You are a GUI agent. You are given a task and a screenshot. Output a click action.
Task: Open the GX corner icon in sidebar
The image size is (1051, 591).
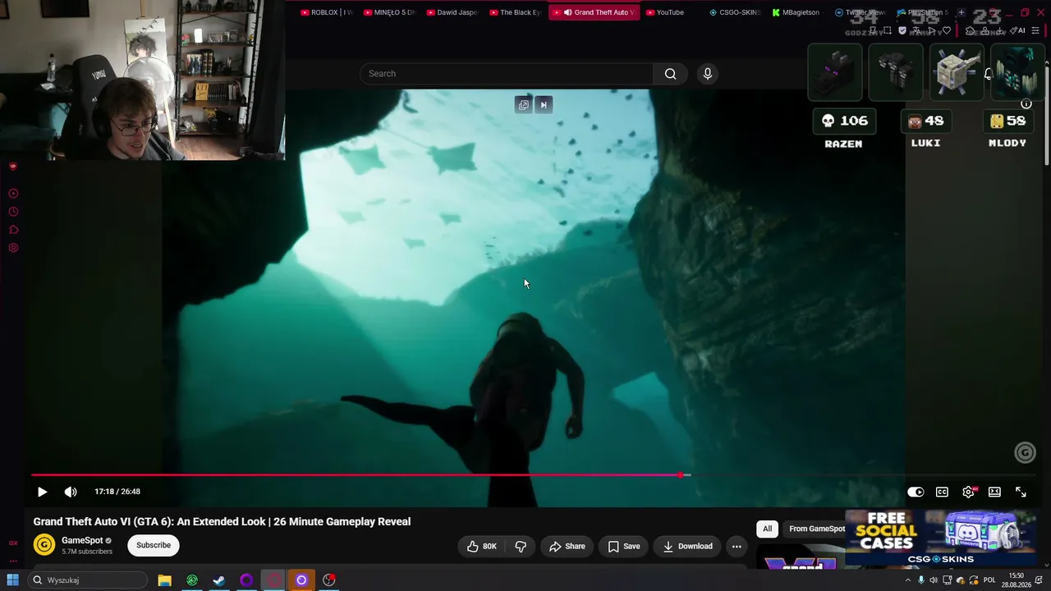[13, 543]
